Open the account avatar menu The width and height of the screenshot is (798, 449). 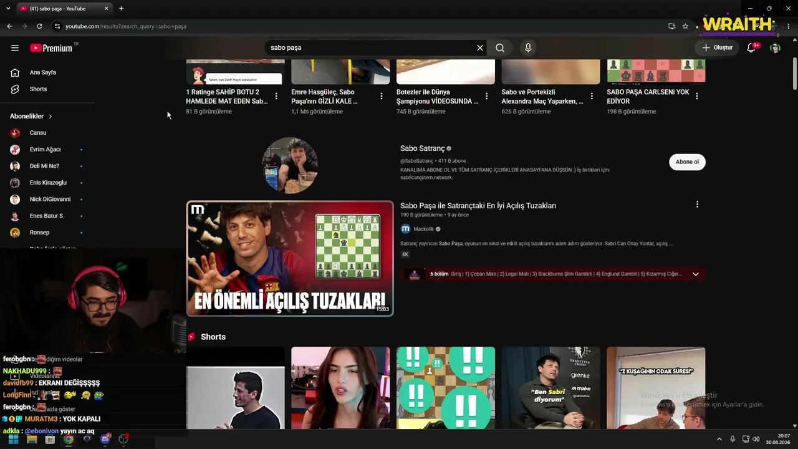[x=775, y=48]
